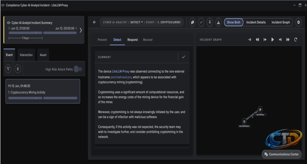Play the incident graph animation
The height and width of the screenshot is (164, 307).
coord(273,39)
